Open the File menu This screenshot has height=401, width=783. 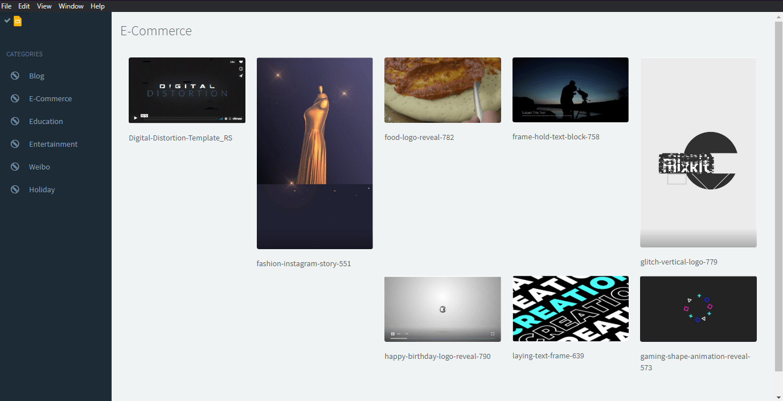(x=6, y=6)
